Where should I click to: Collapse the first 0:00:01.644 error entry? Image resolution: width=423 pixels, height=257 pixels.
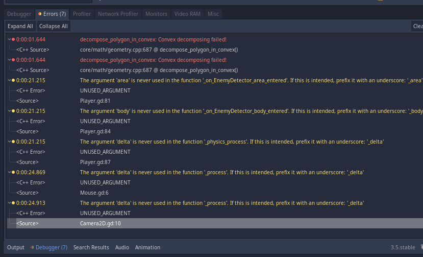click(x=10, y=39)
